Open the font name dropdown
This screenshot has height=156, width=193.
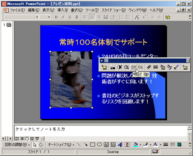[37, 17]
